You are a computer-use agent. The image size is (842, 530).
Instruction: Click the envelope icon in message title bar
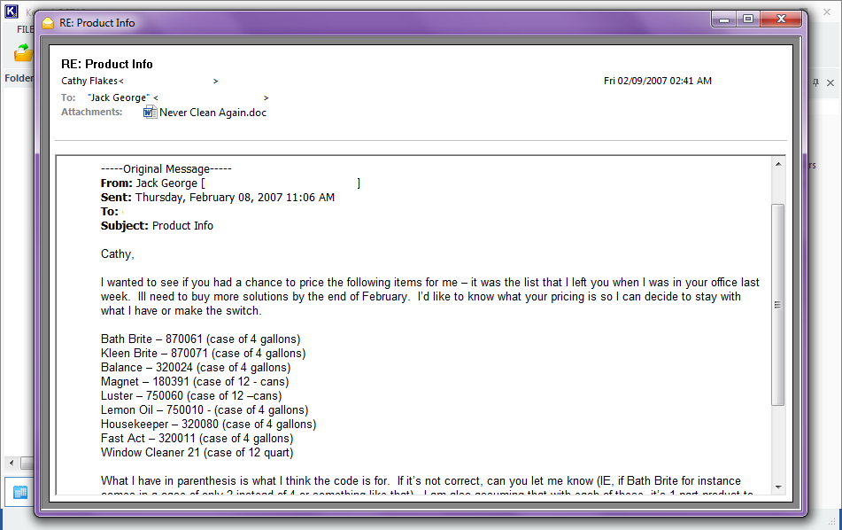pos(49,23)
